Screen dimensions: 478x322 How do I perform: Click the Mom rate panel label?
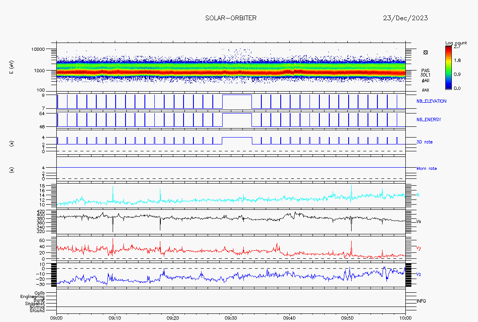pyautogui.click(x=426, y=169)
